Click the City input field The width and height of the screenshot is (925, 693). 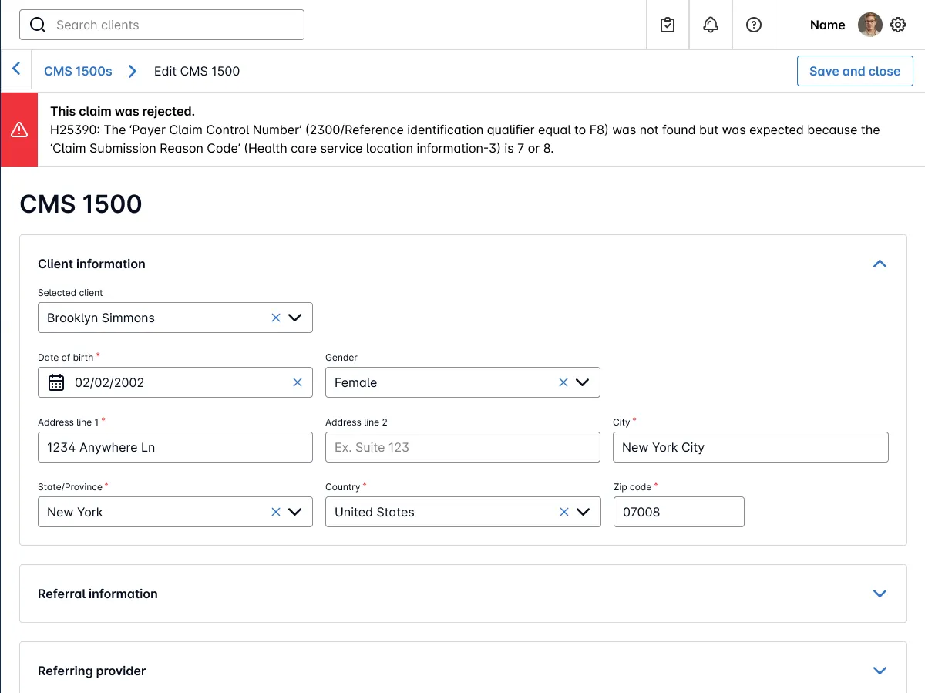click(751, 447)
